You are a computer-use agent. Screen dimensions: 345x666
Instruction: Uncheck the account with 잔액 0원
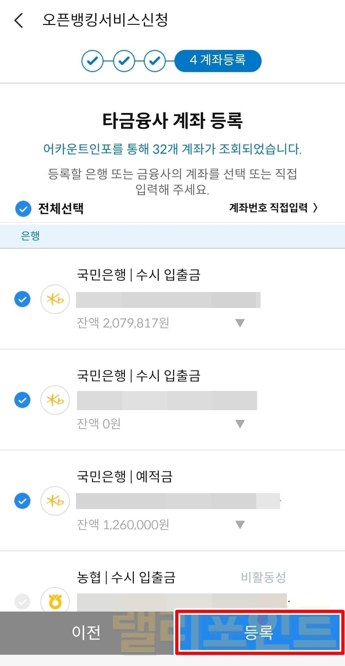pos(22,400)
